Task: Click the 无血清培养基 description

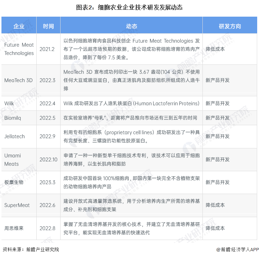Action: tap(132, 228)
